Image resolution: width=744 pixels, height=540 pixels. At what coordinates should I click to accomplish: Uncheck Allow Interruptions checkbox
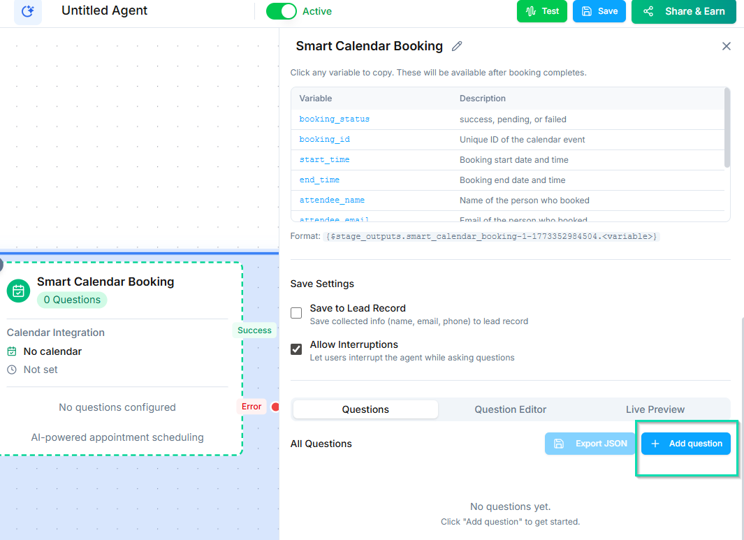click(x=296, y=349)
